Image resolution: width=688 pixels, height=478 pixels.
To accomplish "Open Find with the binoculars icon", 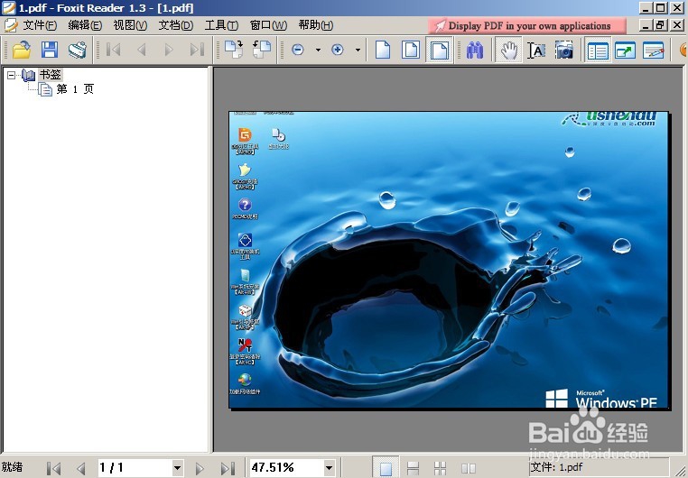I will [475, 51].
